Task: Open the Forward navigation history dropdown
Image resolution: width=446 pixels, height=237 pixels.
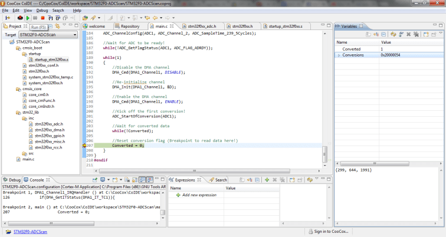Action: tap(173, 18)
